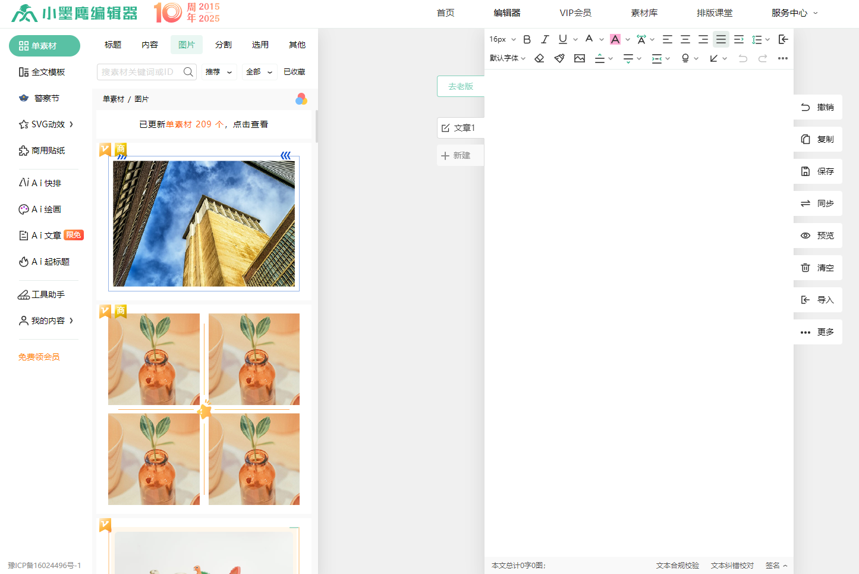859x574 pixels.
Task: Apply italic formatting
Action: [545, 39]
